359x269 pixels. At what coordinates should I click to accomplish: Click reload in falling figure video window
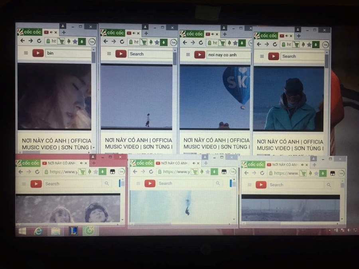pos(151,171)
